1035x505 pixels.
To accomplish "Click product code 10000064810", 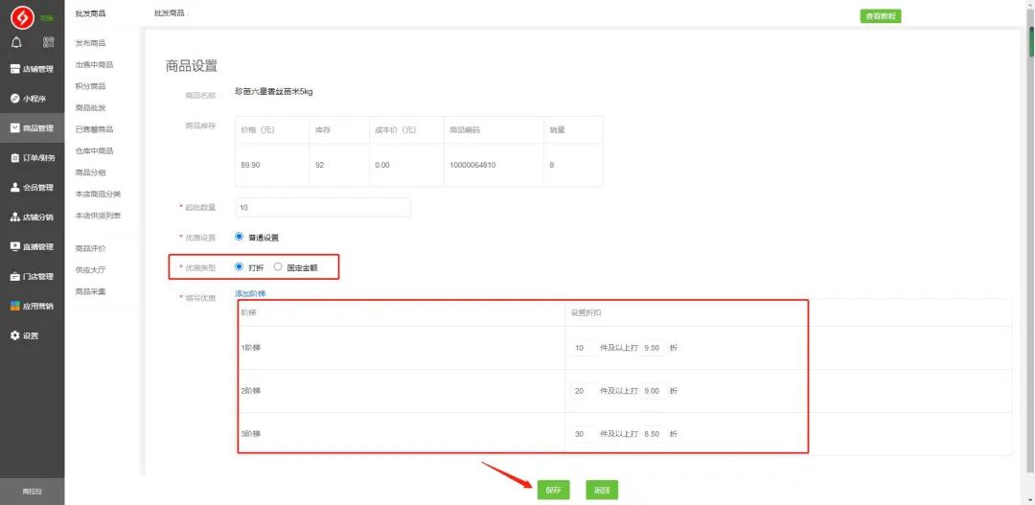I will click(x=472, y=165).
